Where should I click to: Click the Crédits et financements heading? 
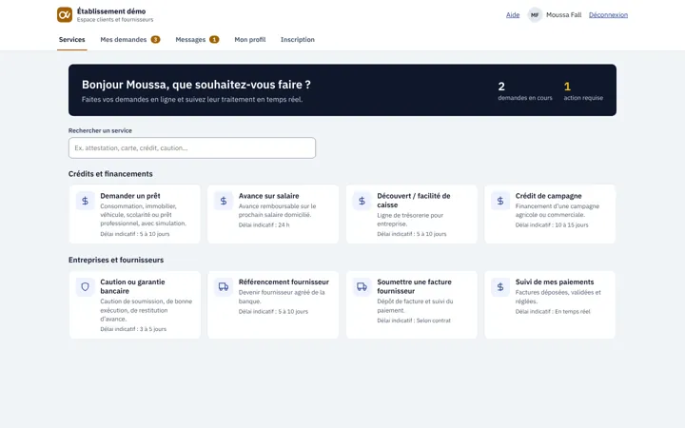(x=110, y=174)
